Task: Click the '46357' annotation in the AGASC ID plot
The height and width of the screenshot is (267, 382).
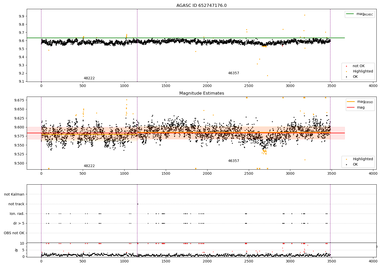Action: [x=234, y=73]
